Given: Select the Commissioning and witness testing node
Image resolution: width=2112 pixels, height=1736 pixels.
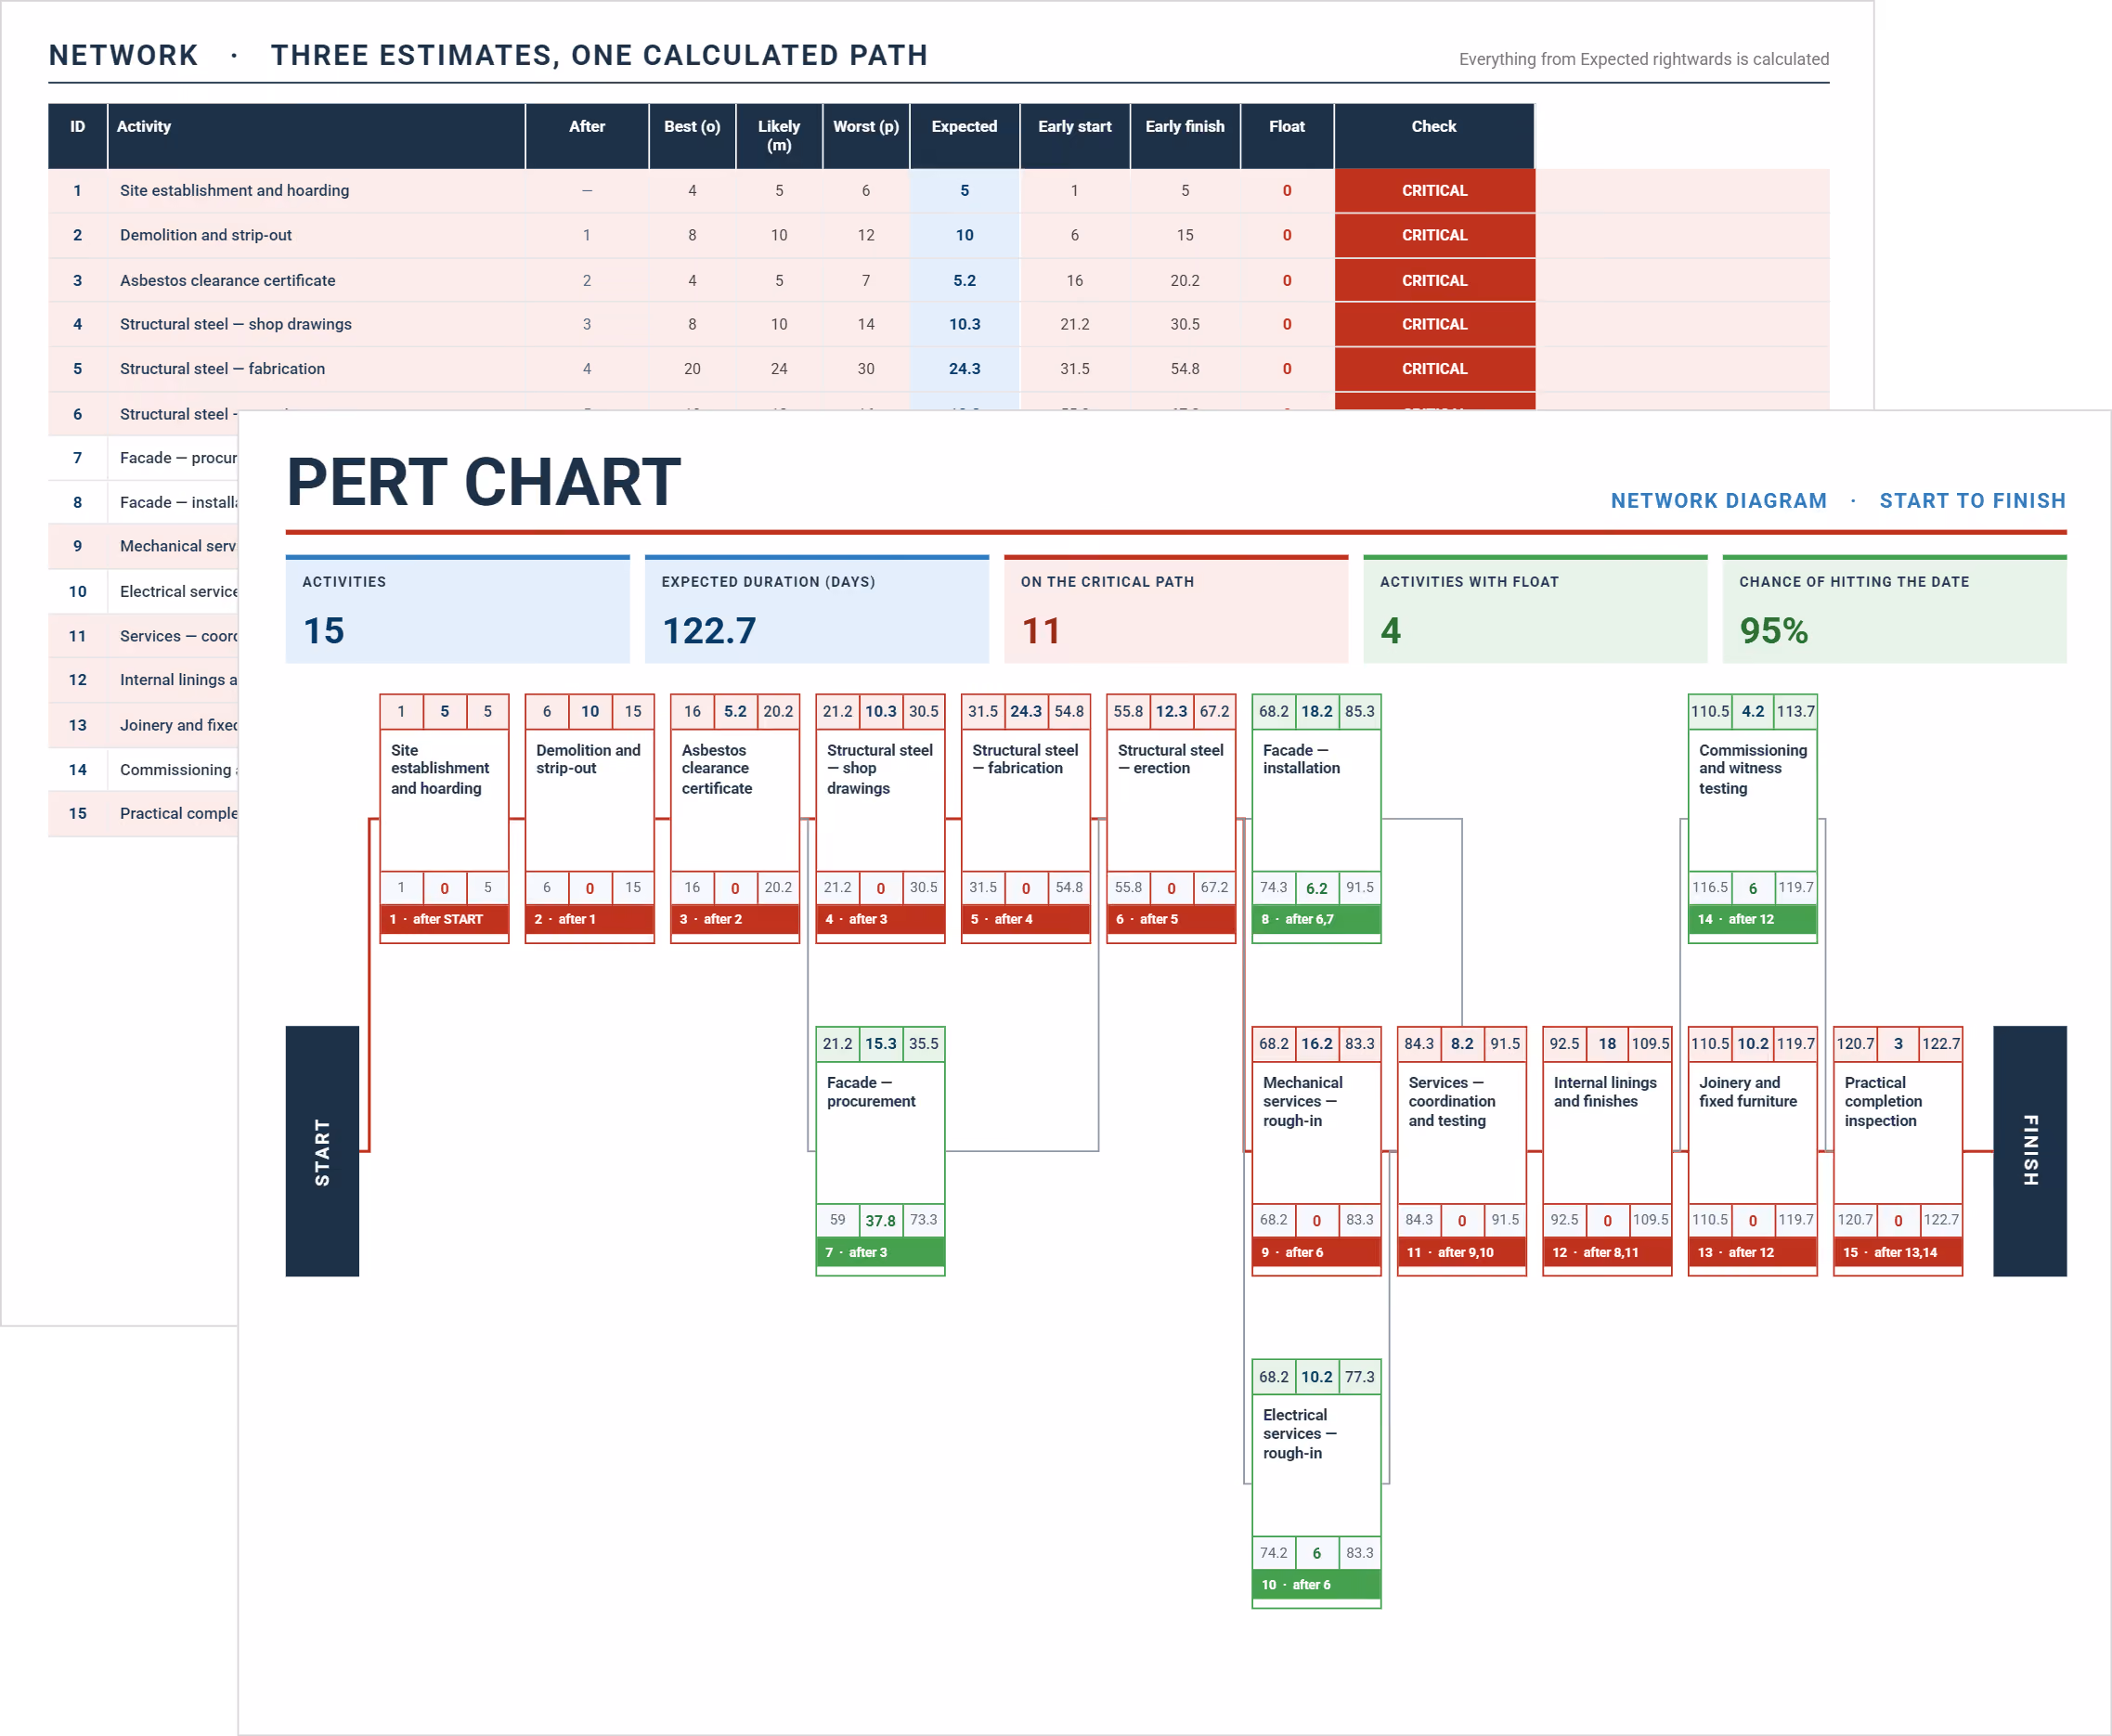Looking at the screenshot, I should tap(1752, 818).
